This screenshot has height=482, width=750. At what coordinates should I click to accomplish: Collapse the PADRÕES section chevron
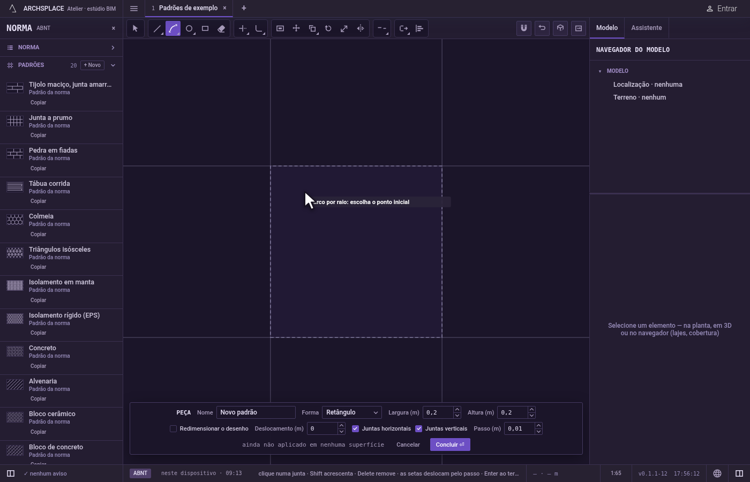[x=113, y=65]
